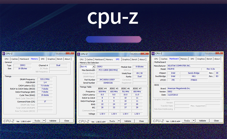This screenshot has width=227, height=139.
Task: Click the memory Size field showing 16 GBytes
Action: point(22,69)
